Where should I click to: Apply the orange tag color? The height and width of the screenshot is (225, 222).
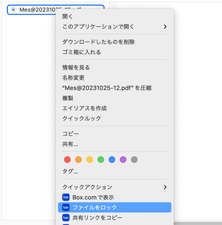click(78, 160)
